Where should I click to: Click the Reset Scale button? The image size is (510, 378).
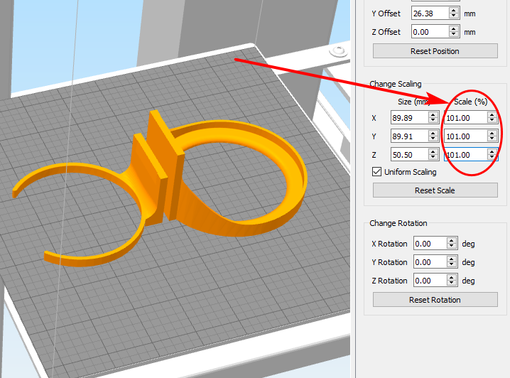coord(435,190)
